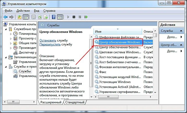Click gear icon of Факс service
Viewport: 187px width, 113px height.
(96, 72)
